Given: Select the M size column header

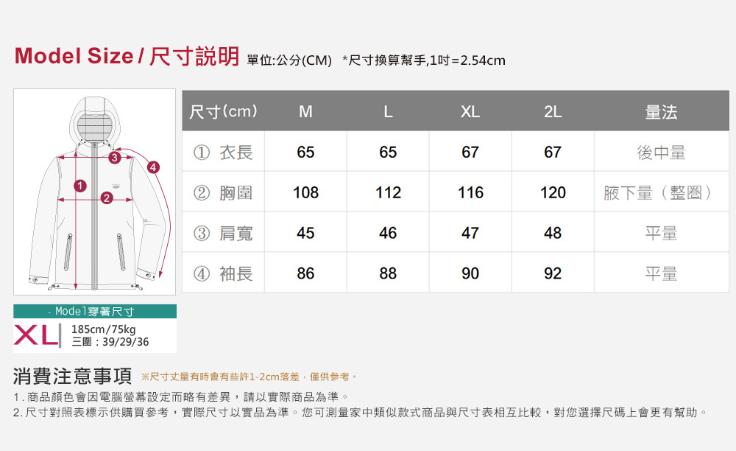Looking at the screenshot, I should (305, 111).
